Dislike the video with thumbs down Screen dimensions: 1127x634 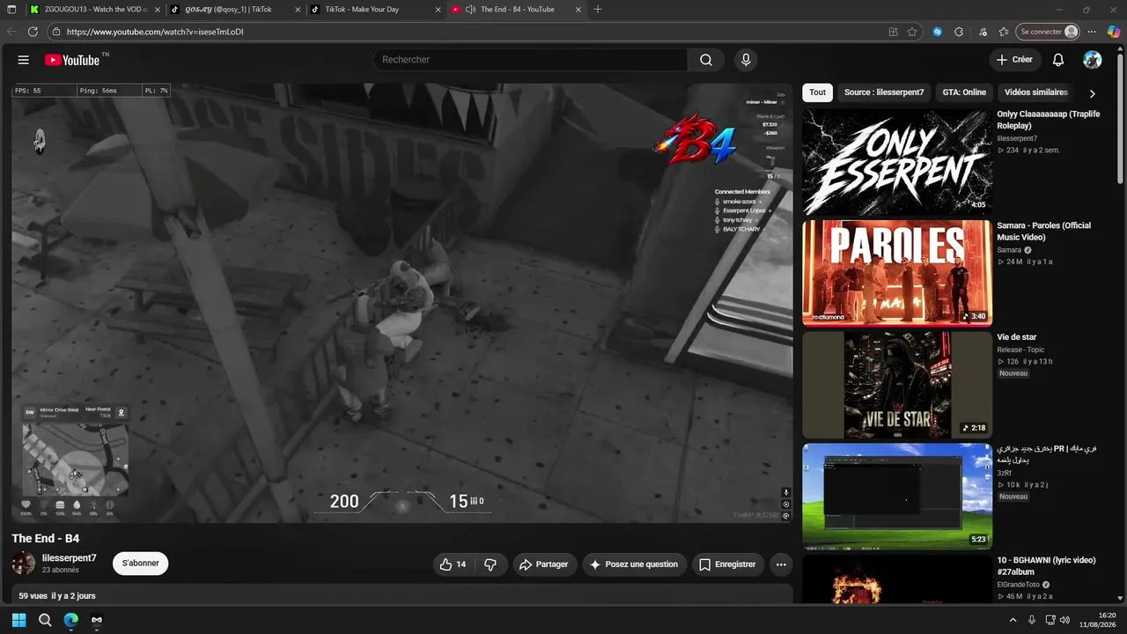491,564
